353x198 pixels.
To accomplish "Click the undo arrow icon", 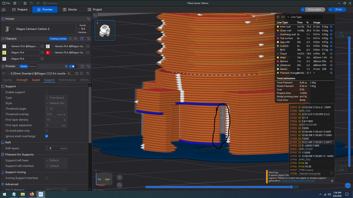I will (x=31, y=3).
